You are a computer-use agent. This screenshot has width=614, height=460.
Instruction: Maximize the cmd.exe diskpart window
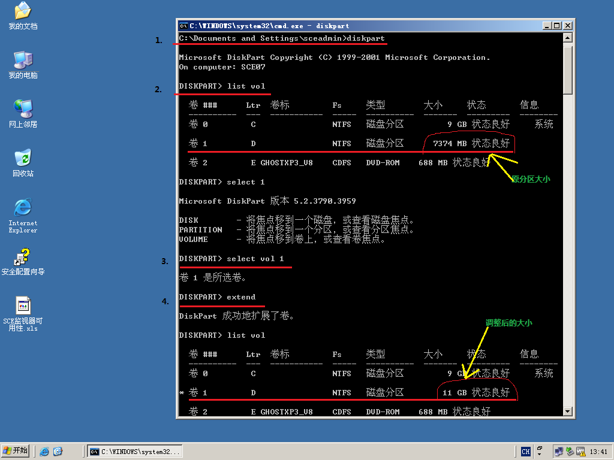click(557, 26)
